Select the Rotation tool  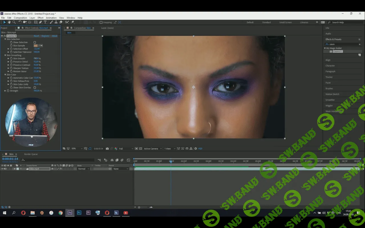pos(20,22)
